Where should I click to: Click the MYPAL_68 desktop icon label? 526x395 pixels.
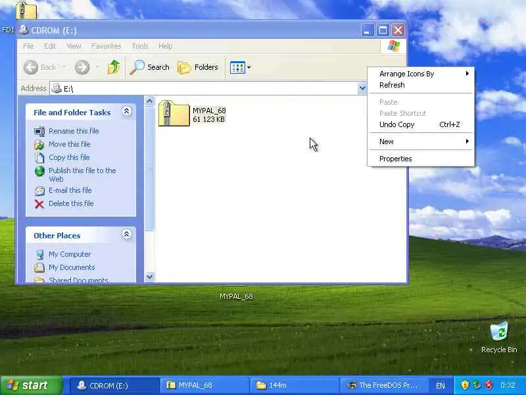pos(236,297)
